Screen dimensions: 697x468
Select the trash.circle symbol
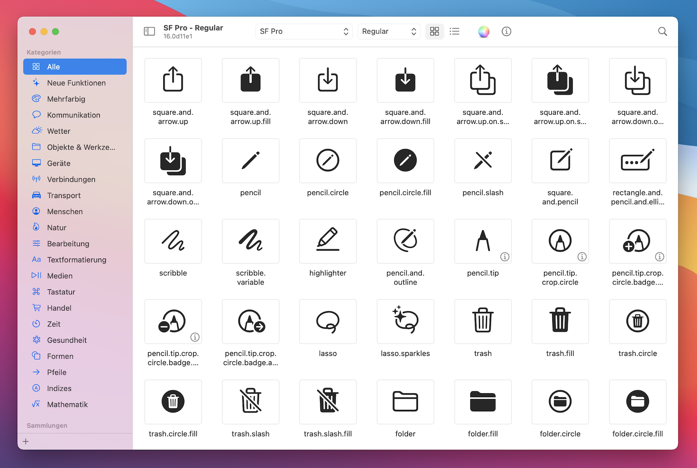point(637,321)
